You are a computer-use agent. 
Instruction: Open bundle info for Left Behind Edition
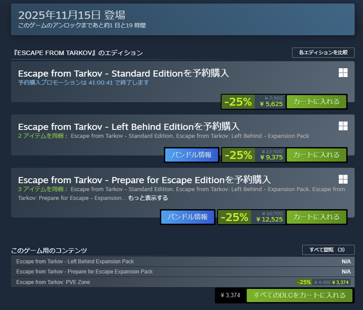pos(192,155)
